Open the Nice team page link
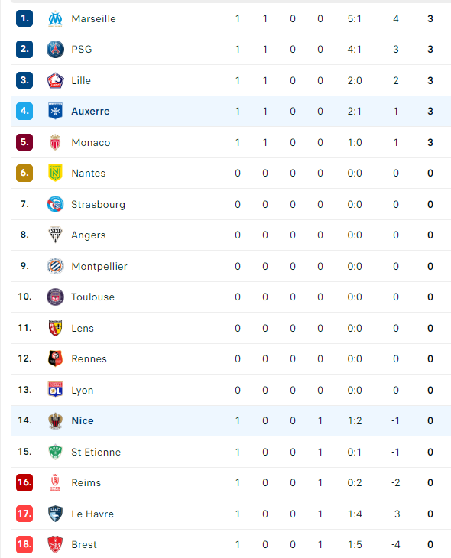 click(x=83, y=420)
